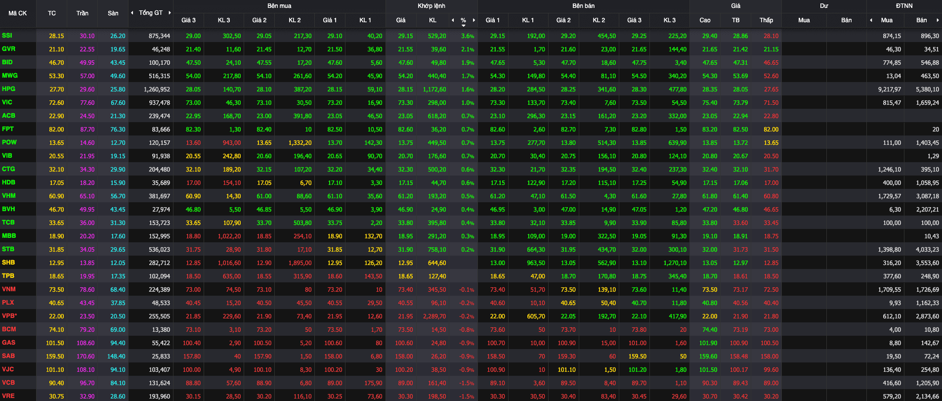This screenshot has width=942, height=401.
Task: Open the FPT stock symbol
Action: [x=8, y=129]
